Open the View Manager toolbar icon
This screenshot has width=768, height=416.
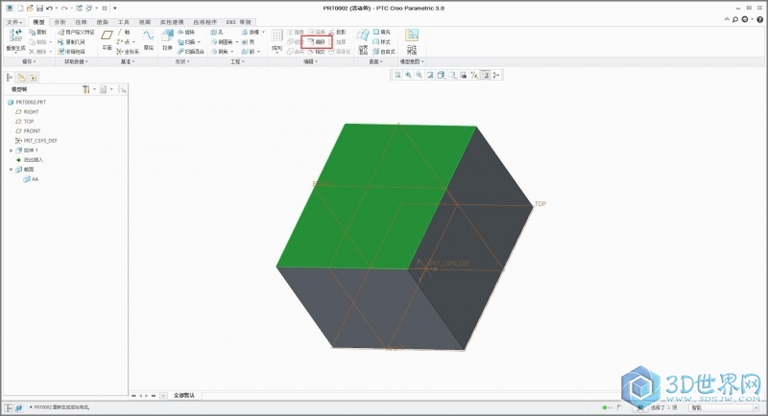(464, 75)
